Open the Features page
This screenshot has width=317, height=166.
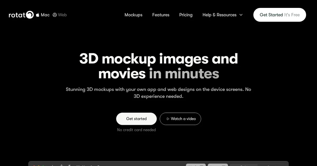(x=161, y=15)
